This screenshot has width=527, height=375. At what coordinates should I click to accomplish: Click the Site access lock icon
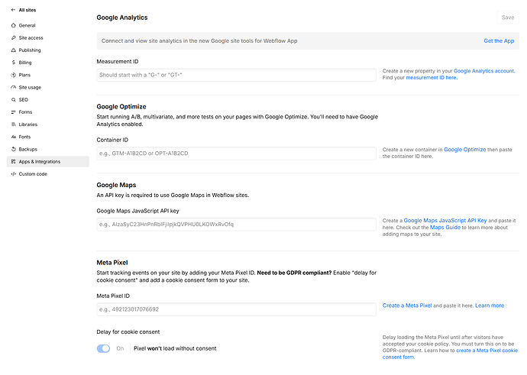click(13, 37)
